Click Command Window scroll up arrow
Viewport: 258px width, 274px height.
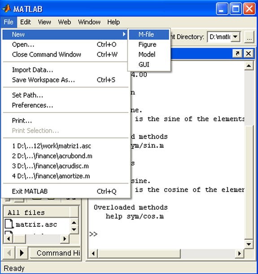coord(249,66)
